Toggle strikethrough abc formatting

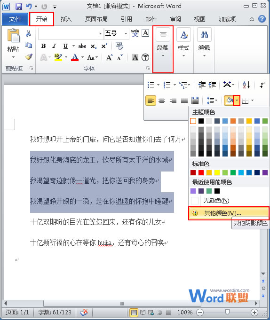tap(82, 46)
